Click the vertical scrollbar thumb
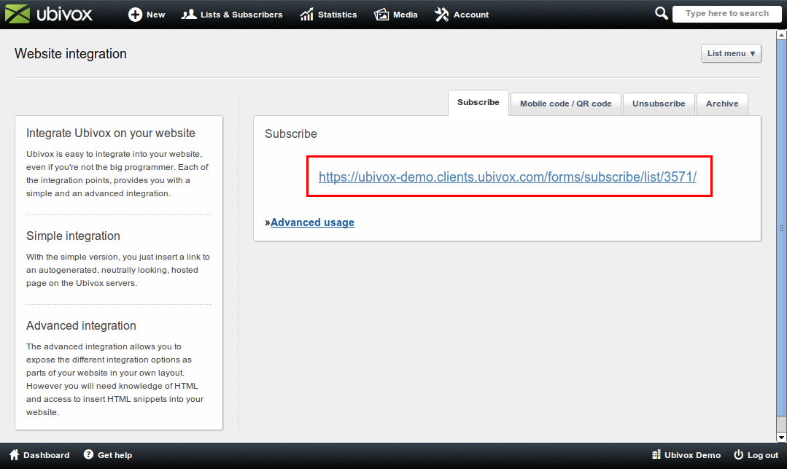787x469 pixels. 781,228
